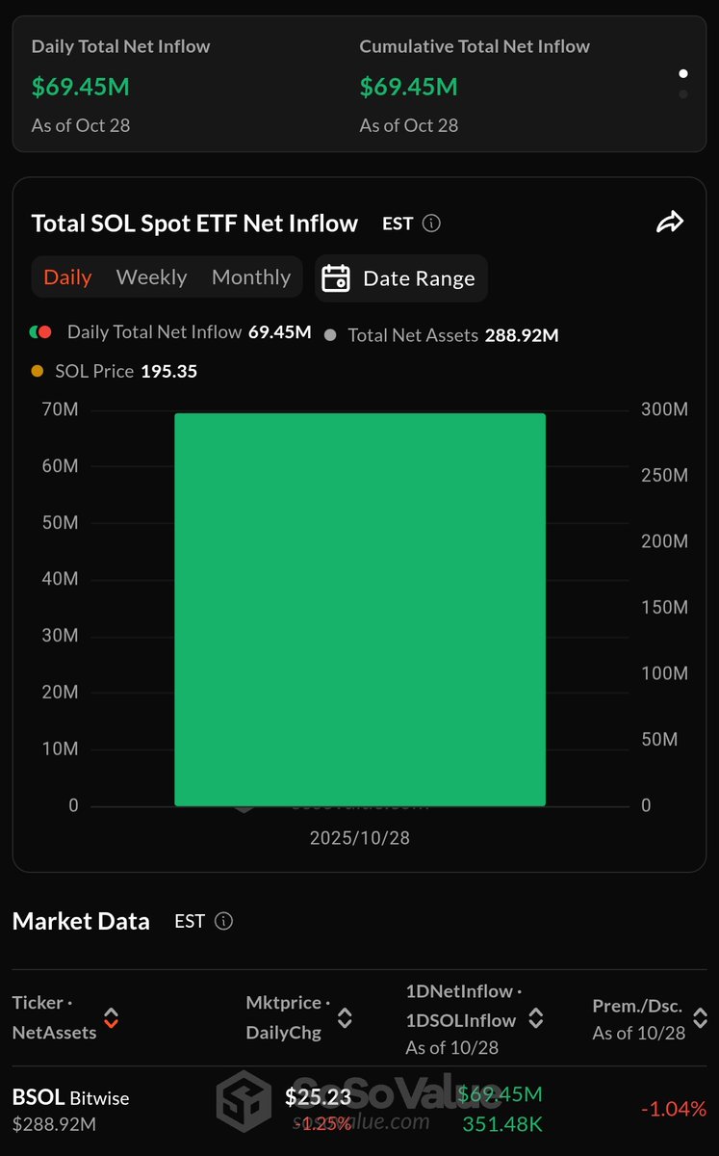The height and width of the screenshot is (1156, 719).
Task: Click the calendar icon in Date Range
Action: 335,278
